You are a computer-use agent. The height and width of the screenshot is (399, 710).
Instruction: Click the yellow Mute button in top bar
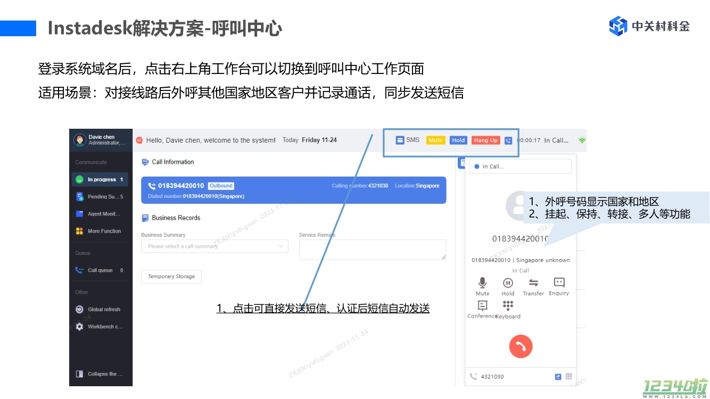[435, 140]
